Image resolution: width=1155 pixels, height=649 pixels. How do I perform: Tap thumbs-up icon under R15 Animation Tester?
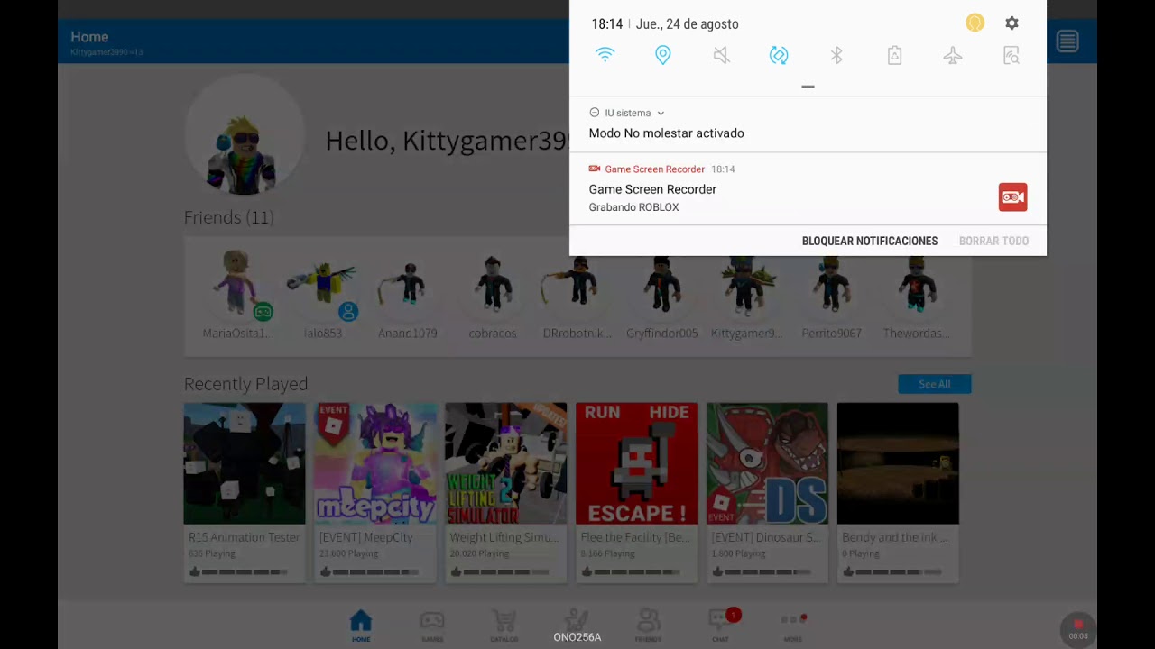[194, 571]
